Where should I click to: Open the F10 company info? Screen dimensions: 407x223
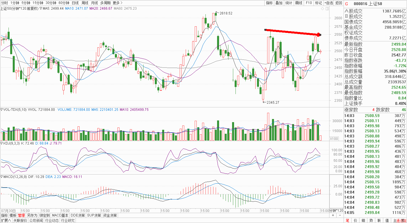(x=309, y=3)
